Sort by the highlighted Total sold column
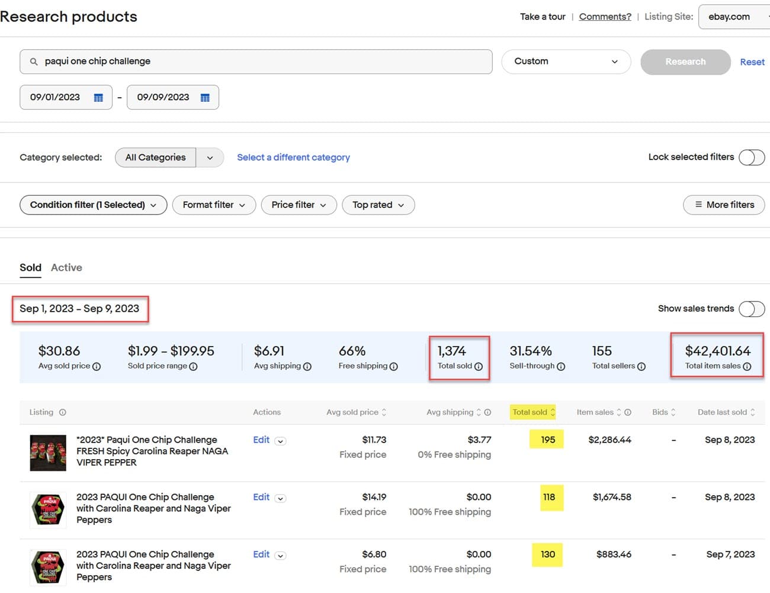This screenshot has width=770, height=593. [533, 412]
